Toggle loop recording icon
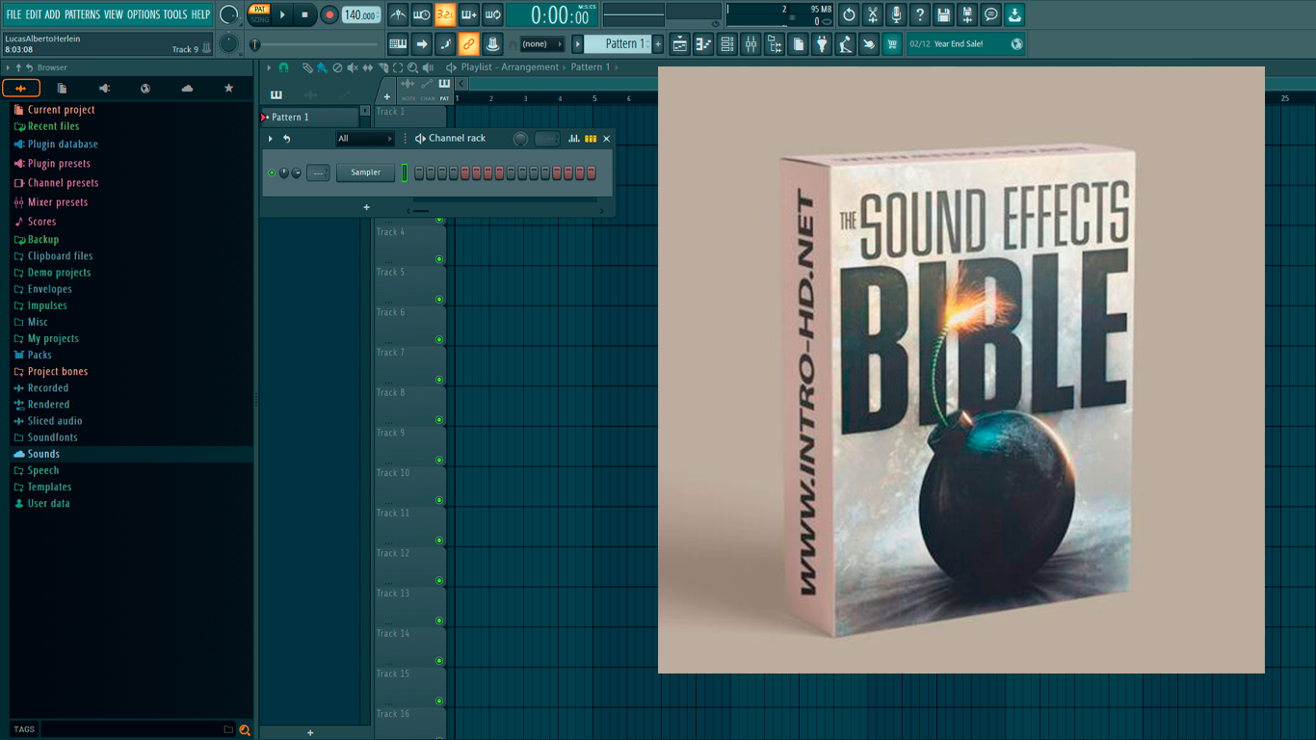 point(492,14)
